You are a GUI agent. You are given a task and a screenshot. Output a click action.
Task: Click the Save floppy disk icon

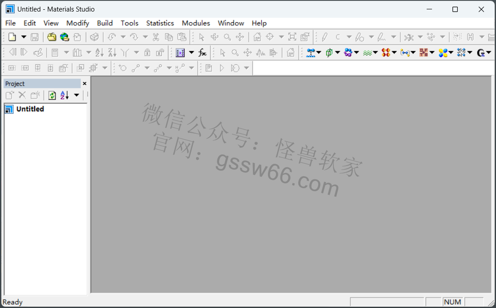(x=35, y=37)
